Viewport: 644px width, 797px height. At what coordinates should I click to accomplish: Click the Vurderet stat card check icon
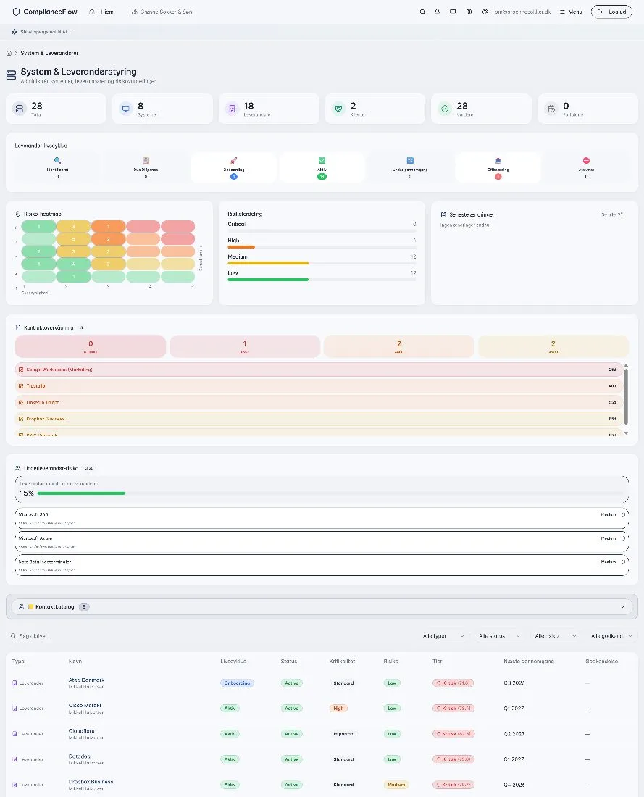coord(445,108)
